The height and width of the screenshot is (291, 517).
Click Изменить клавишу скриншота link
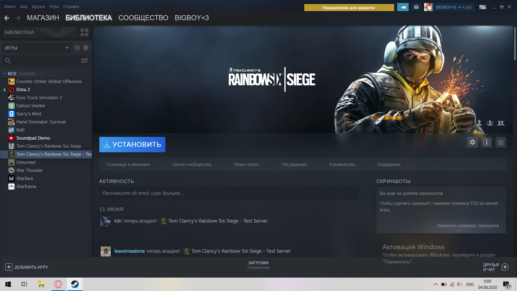click(468, 226)
